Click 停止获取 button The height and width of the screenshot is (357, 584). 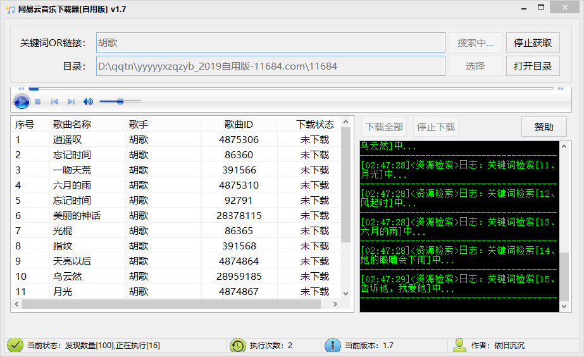pos(533,42)
